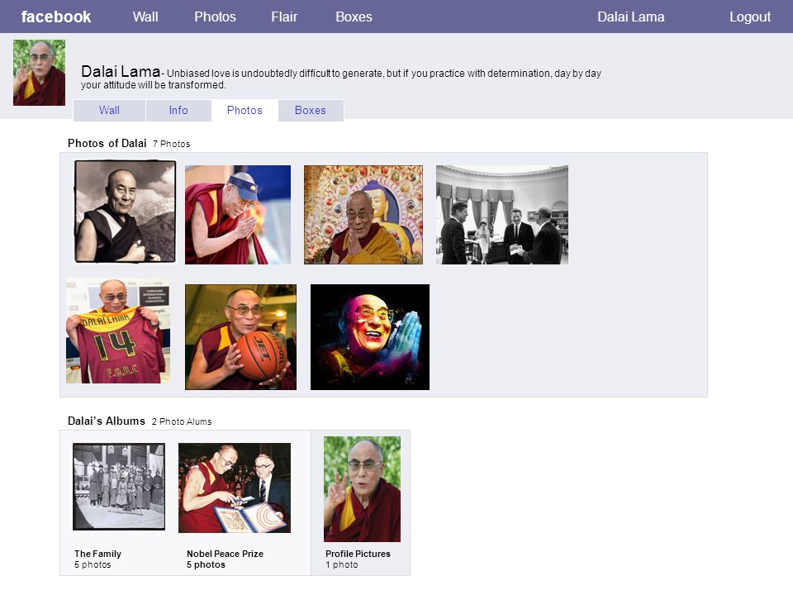Viewport: 793px width, 595px height.
Task: Click the '7 Photos' count text
Action: [x=172, y=144]
